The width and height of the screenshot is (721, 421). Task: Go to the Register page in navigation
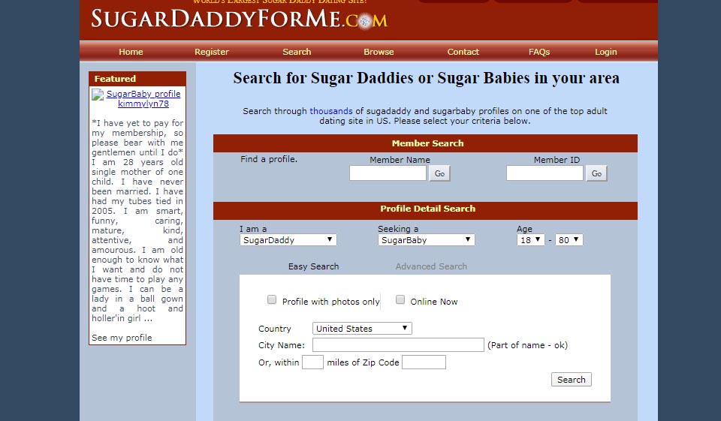coord(212,52)
